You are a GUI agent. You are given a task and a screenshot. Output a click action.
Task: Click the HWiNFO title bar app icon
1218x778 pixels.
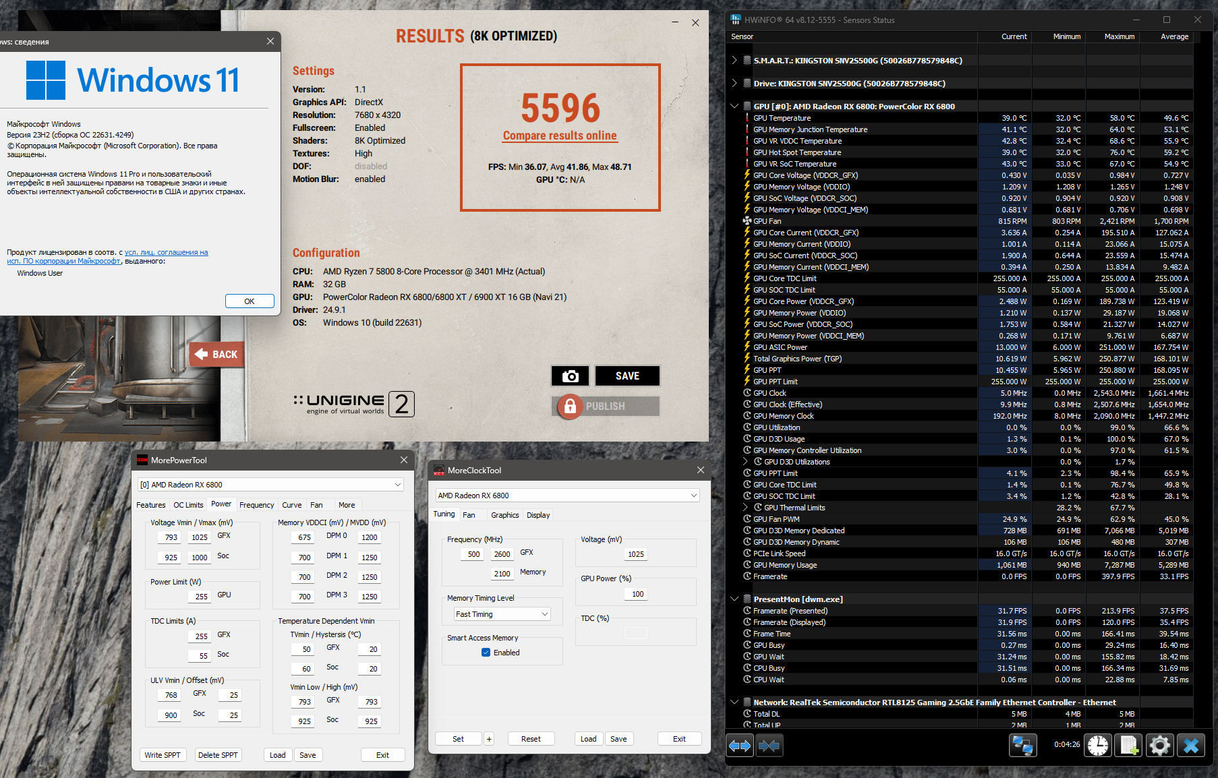tap(736, 20)
